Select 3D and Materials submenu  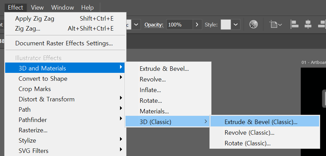click(65, 68)
